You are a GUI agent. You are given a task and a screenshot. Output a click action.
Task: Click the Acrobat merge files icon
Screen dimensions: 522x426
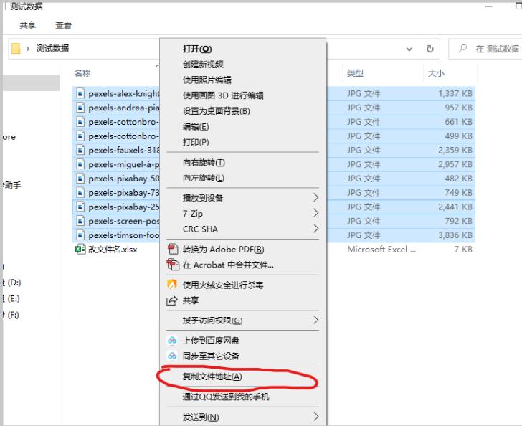[172, 265]
